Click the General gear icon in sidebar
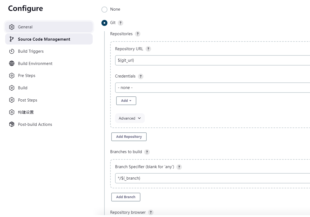The width and height of the screenshot is (310, 217). [x=11, y=27]
